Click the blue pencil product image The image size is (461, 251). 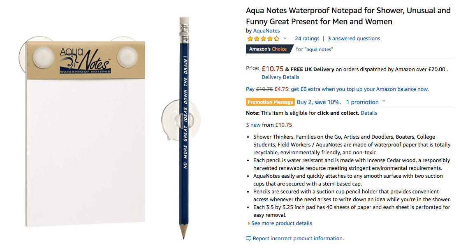[x=183, y=128]
